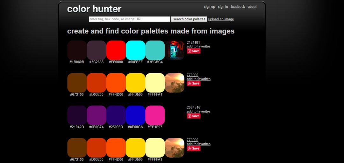The height and width of the screenshot is (163, 344).
Task: Click the #21042D hex label
Action: (x=77, y=127)
